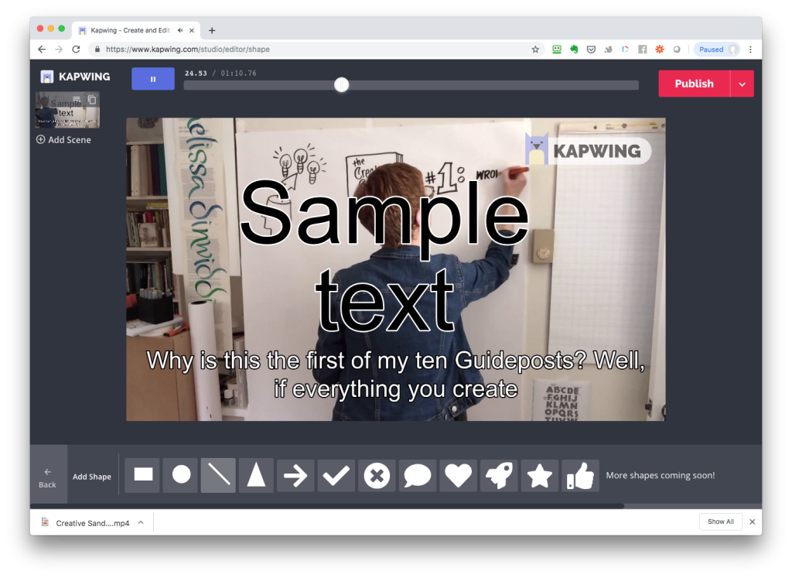Add the rocket shape
The image size is (792, 578).
tap(499, 475)
